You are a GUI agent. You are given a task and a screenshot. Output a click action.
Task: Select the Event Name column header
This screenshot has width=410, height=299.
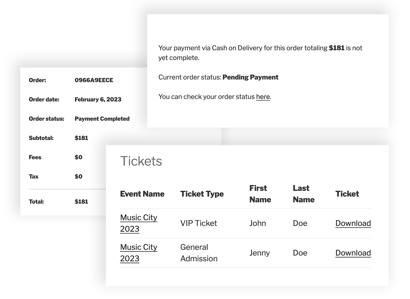(142, 194)
